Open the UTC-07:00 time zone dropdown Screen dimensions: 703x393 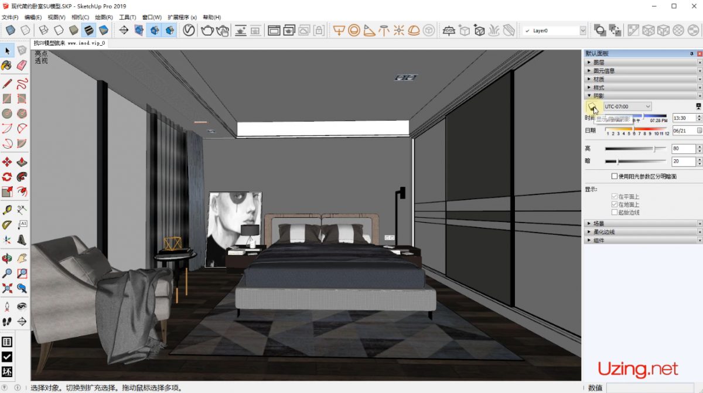click(627, 107)
